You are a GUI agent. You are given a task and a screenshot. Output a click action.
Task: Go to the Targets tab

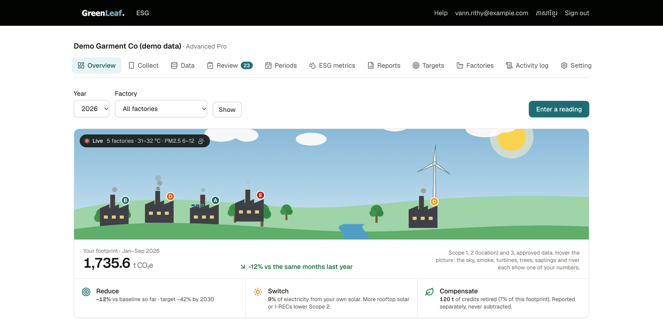coord(428,65)
